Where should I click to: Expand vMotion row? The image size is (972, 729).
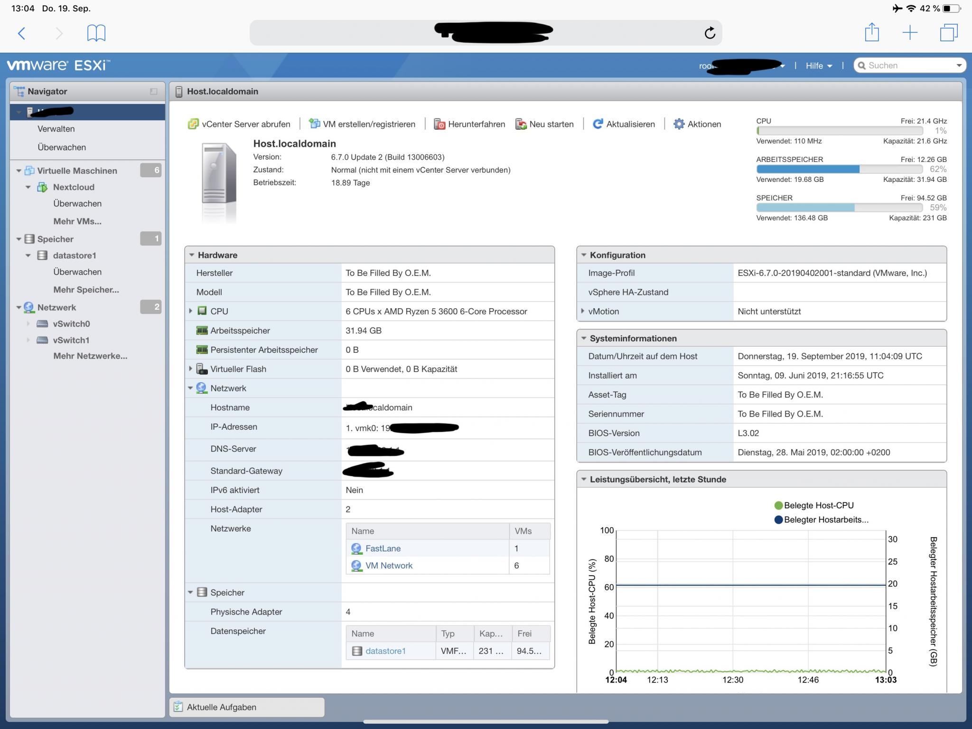pos(582,311)
